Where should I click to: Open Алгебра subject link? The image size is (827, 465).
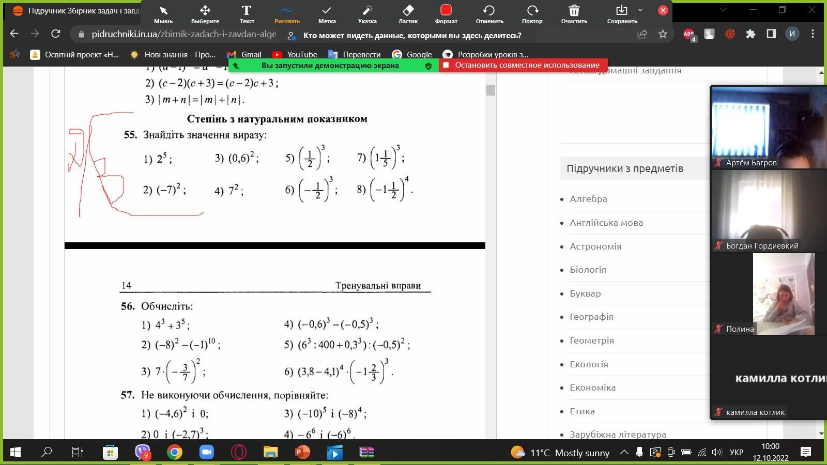pos(588,199)
